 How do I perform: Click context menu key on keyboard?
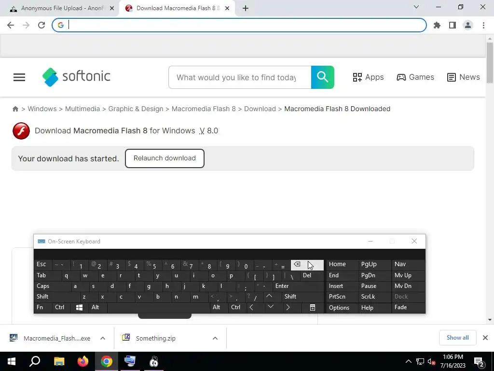coord(313,308)
